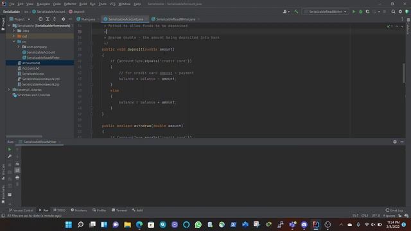Screen dimensions: 411x231
Task: Select Serializable.zip file in tree
Action: (33, 74)
